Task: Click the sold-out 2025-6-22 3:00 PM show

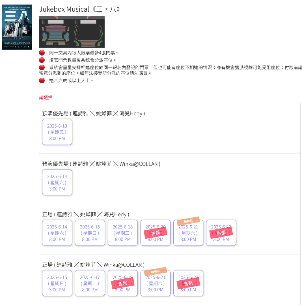Action: click(221, 233)
